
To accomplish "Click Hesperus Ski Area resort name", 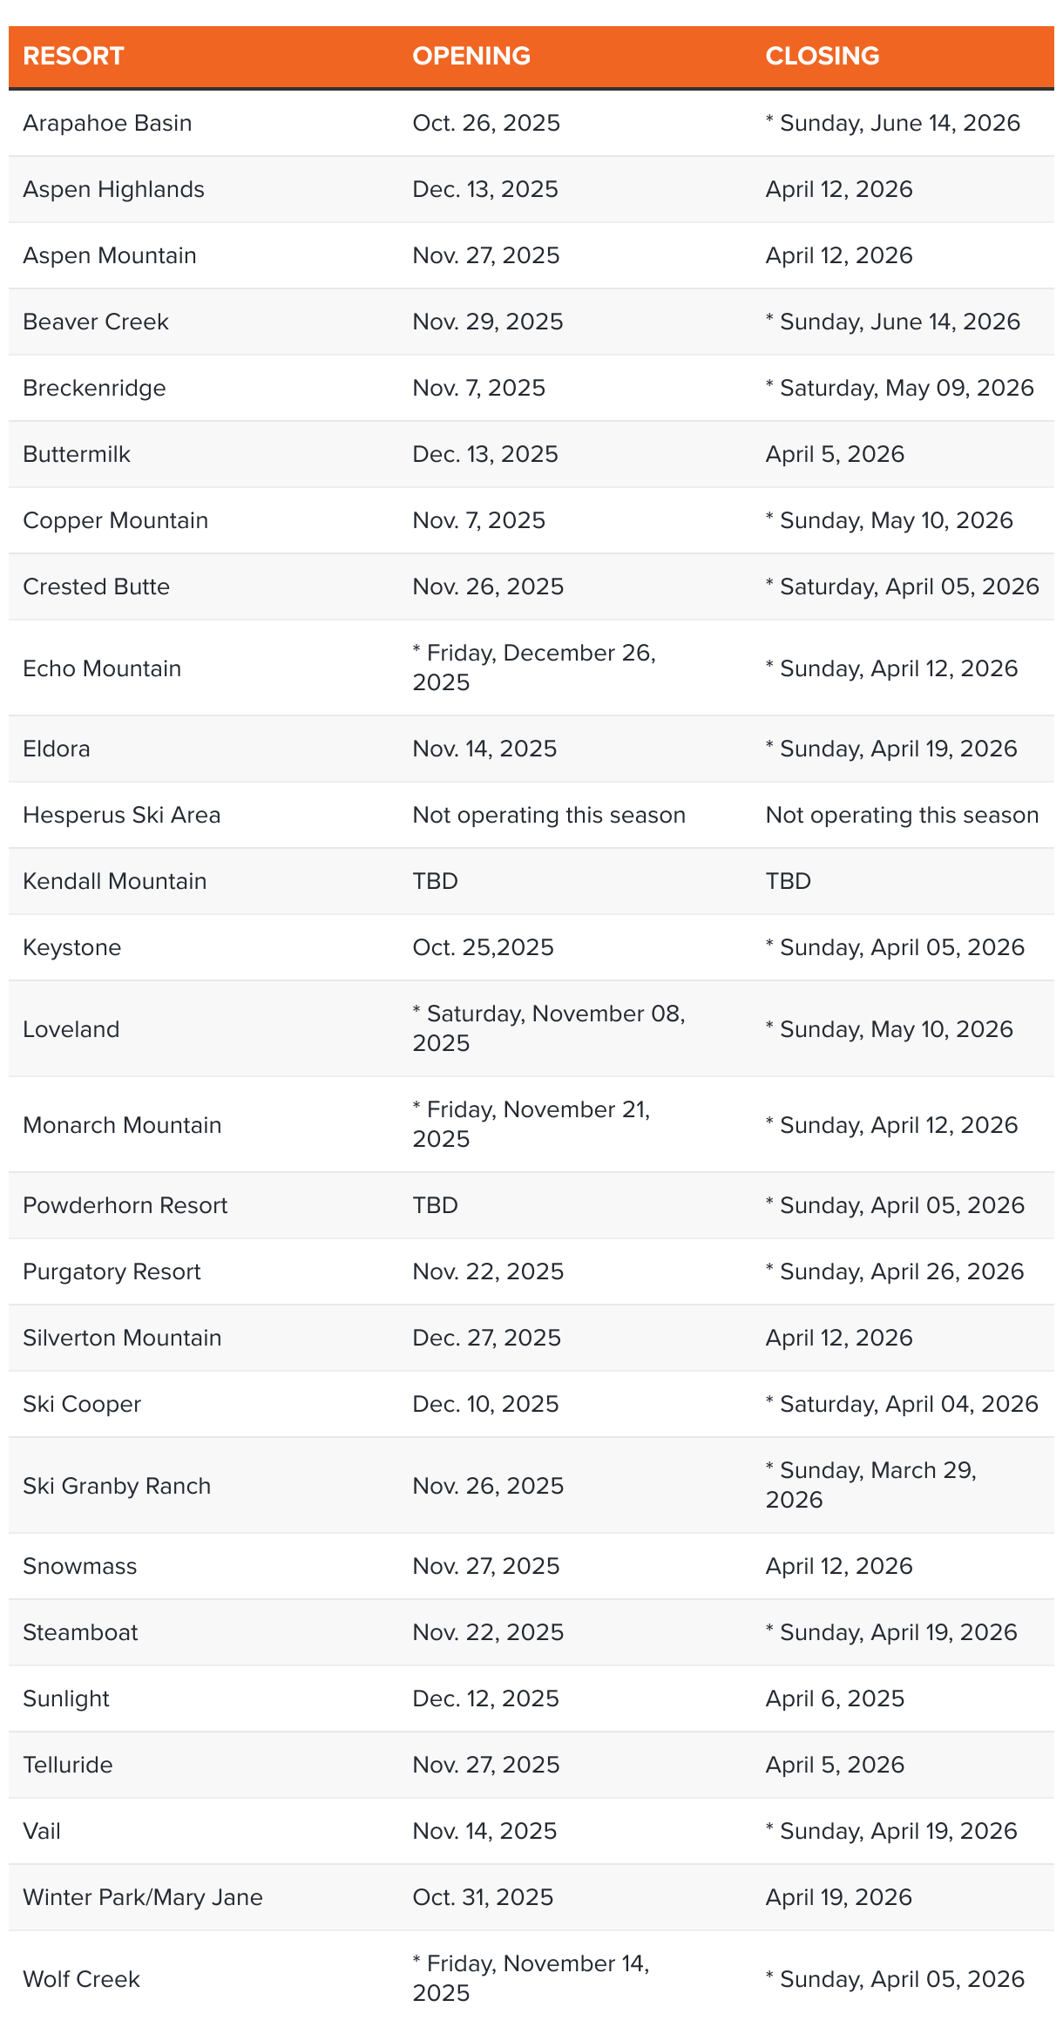I will [121, 815].
